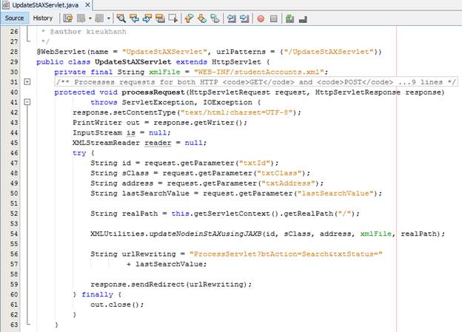This screenshot has height=332, width=462.
Task: Click 'sendRedirect' on line 59
Action: (x=158, y=285)
